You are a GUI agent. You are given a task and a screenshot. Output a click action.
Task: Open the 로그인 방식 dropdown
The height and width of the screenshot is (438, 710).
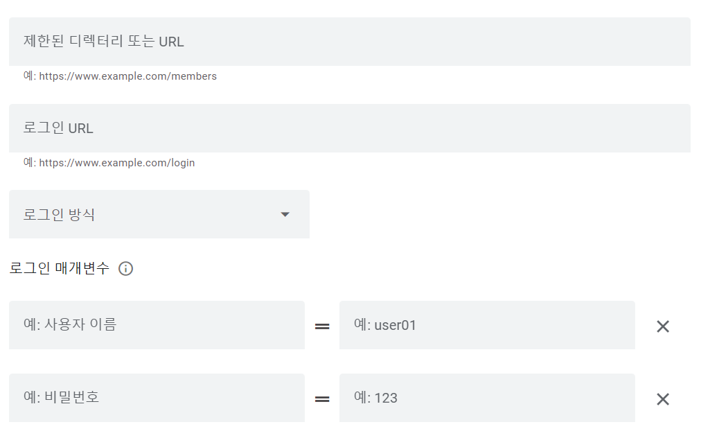click(159, 214)
